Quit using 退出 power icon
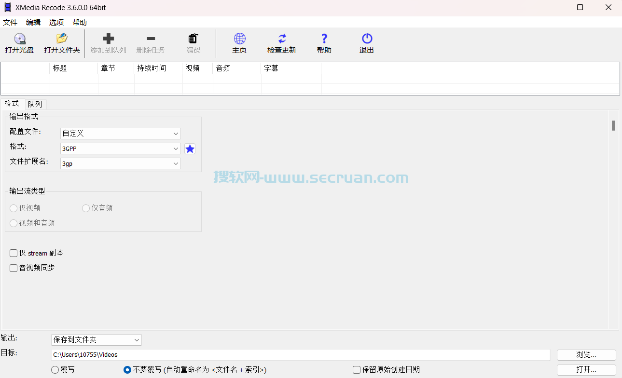 click(367, 39)
